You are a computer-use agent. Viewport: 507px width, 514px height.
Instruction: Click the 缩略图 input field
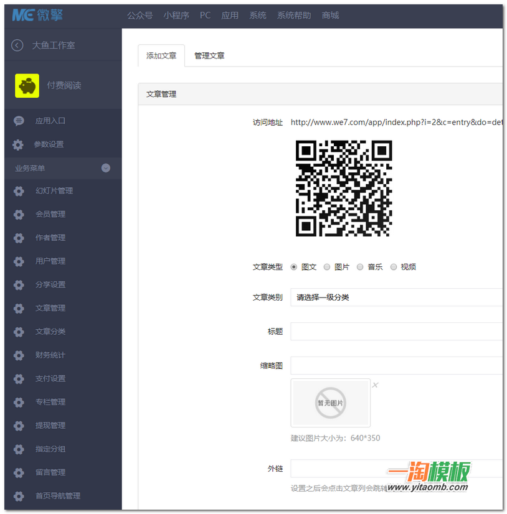coord(396,365)
